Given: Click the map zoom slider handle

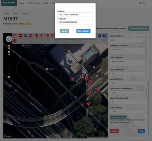Looking at the screenshot, I should pyautogui.click(x=9, y=55).
